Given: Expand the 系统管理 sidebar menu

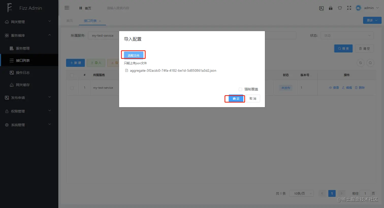Looking at the screenshot, I should 29,125.
